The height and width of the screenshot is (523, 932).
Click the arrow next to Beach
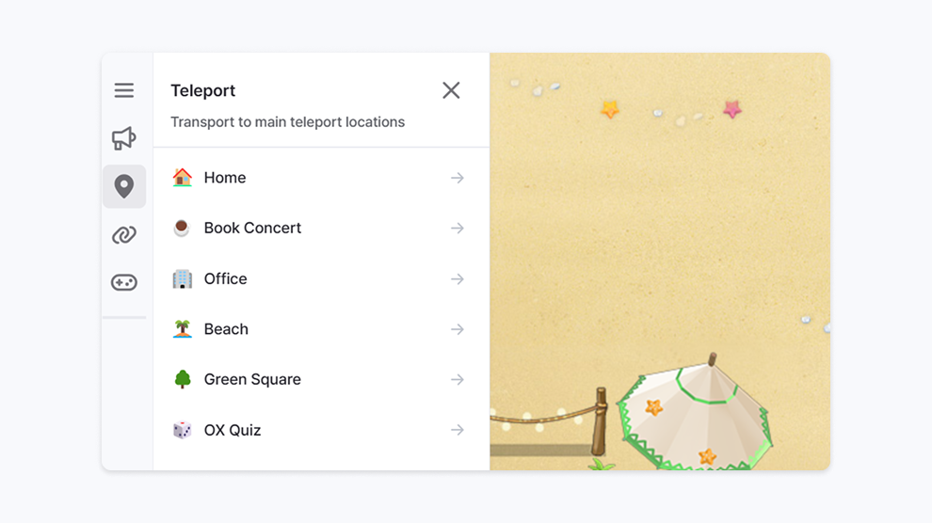pos(458,329)
